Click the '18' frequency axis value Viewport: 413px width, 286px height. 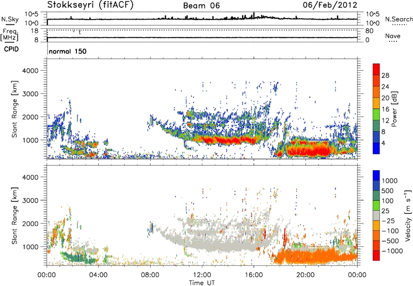34,31
